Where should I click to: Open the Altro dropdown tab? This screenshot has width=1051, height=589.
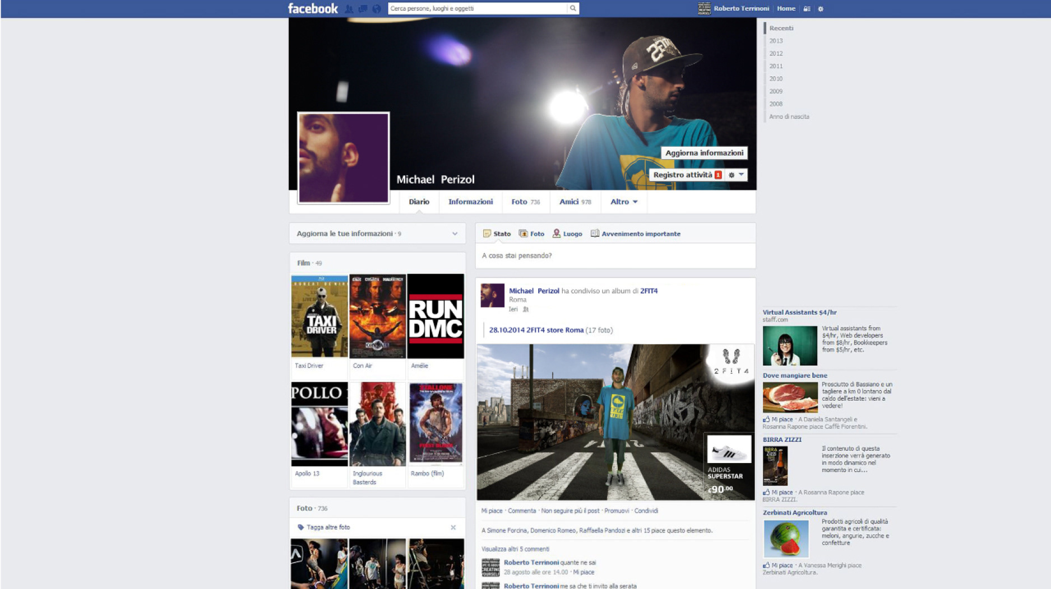point(624,202)
